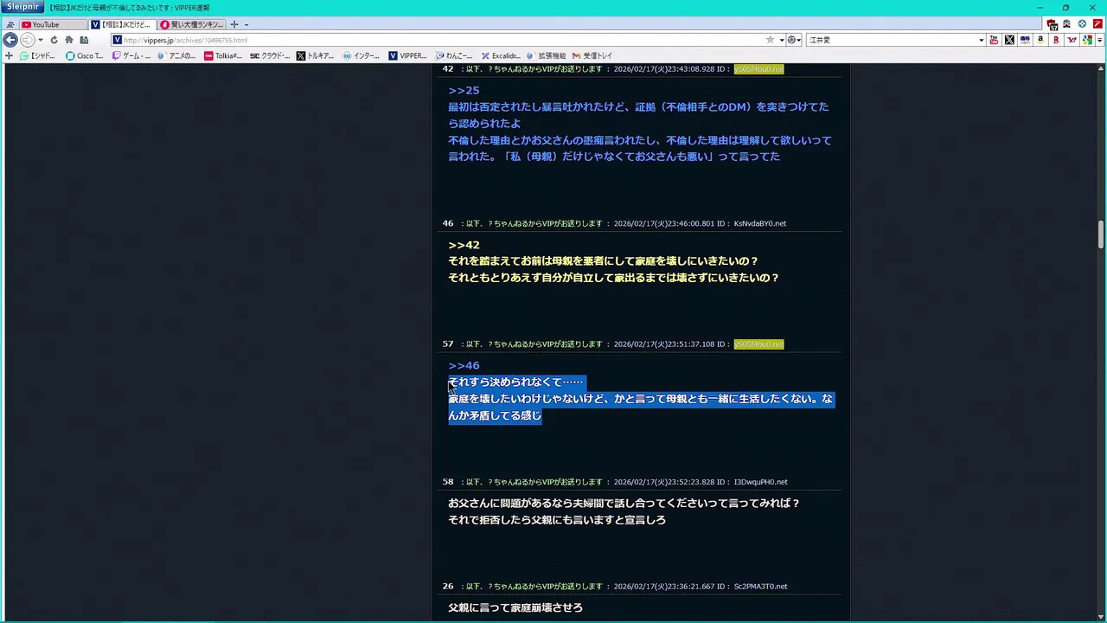Open the navigation history dropdown
The height and width of the screenshot is (623, 1107).
41,40
